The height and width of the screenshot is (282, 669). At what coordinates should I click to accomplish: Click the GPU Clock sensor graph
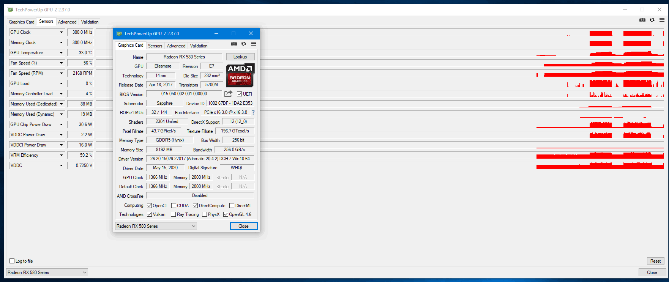(380, 32)
